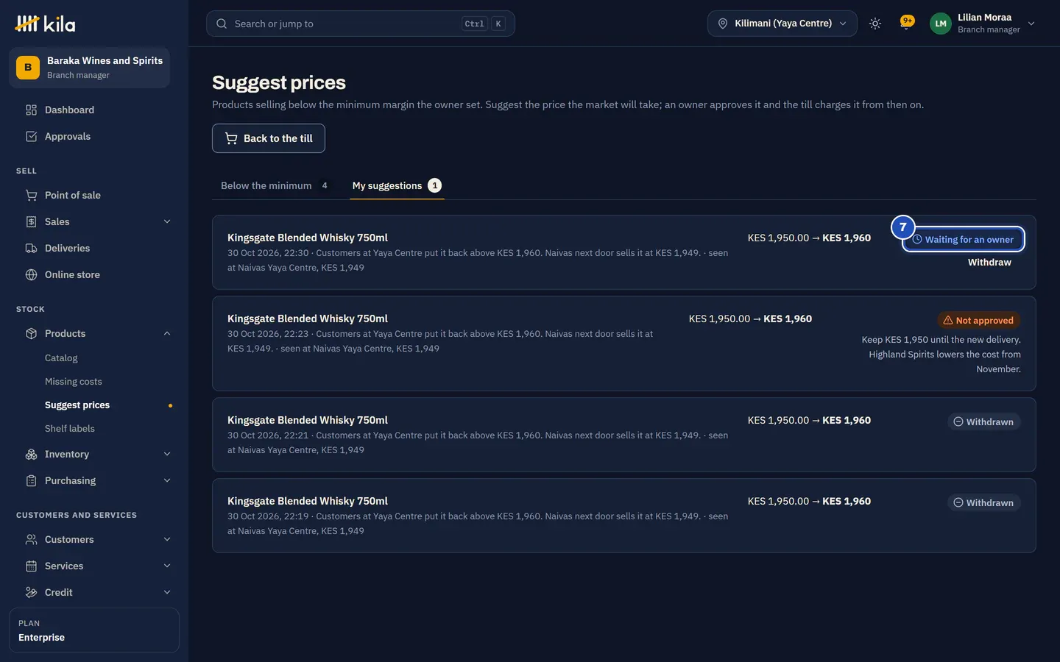The width and height of the screenshot is (1060, 662).
Task: Expand the Sales submenu
Action: (x=167, y=222)
